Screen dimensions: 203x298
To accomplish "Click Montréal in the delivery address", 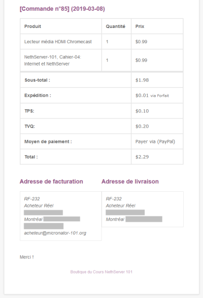I will click(115, 219).
